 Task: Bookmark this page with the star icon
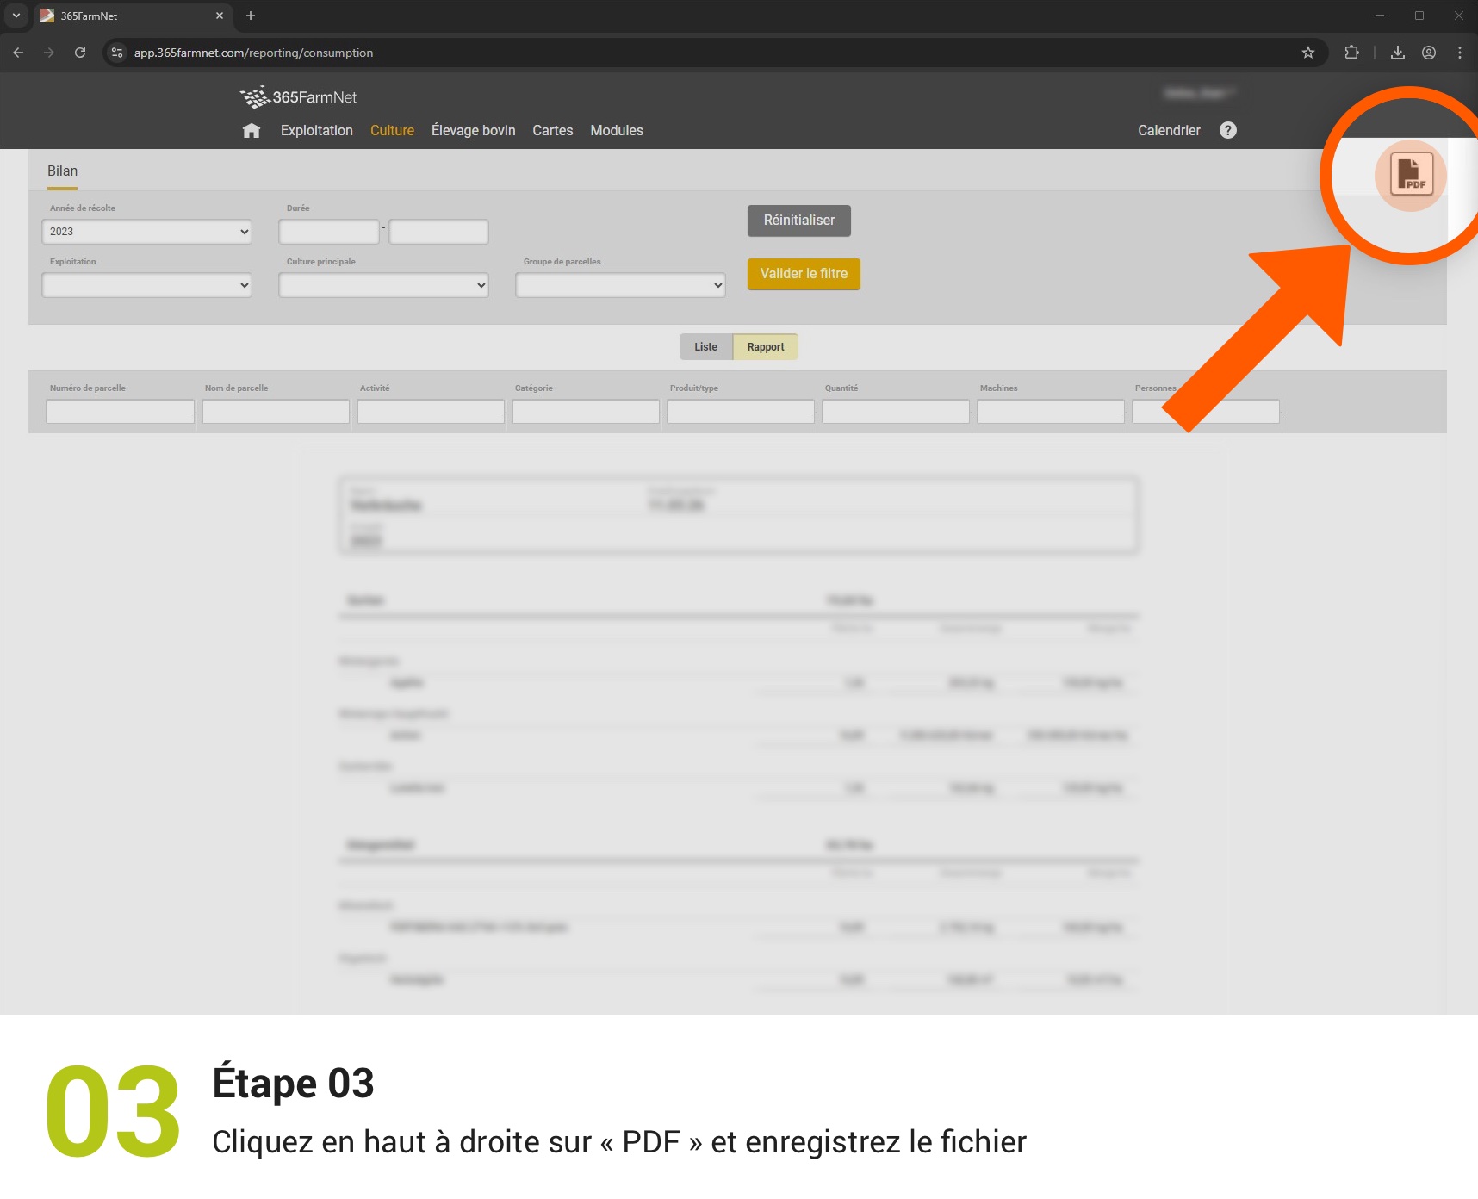coord(1307,53)
